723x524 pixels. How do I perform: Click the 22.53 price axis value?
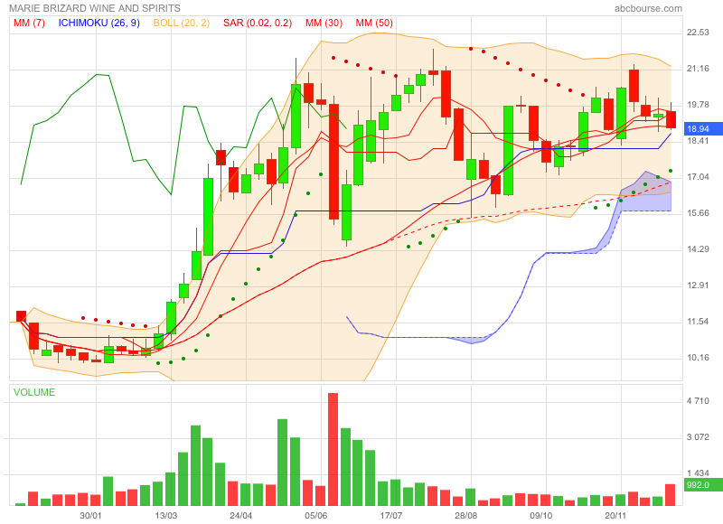pyautogui.click(x=698, y=33)
